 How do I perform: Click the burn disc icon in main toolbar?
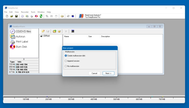(x=36, y=16)
